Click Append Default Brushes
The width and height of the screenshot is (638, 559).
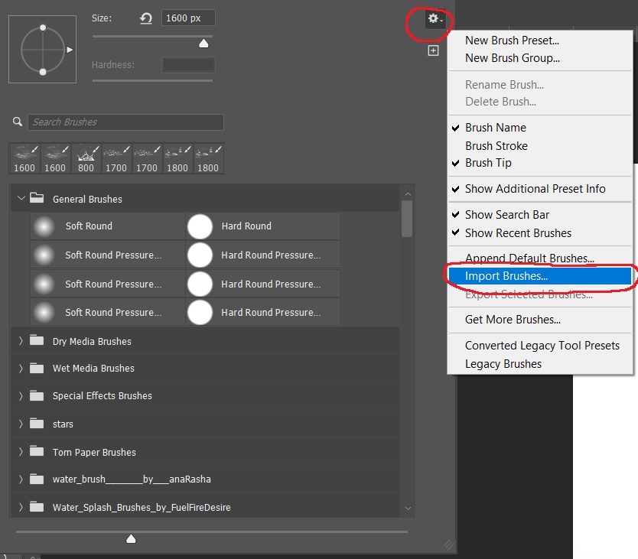pos(529,258)
